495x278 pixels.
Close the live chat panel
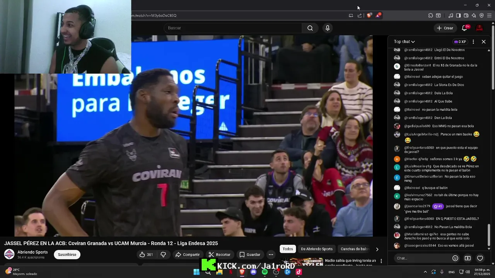(x=483, y=42)
